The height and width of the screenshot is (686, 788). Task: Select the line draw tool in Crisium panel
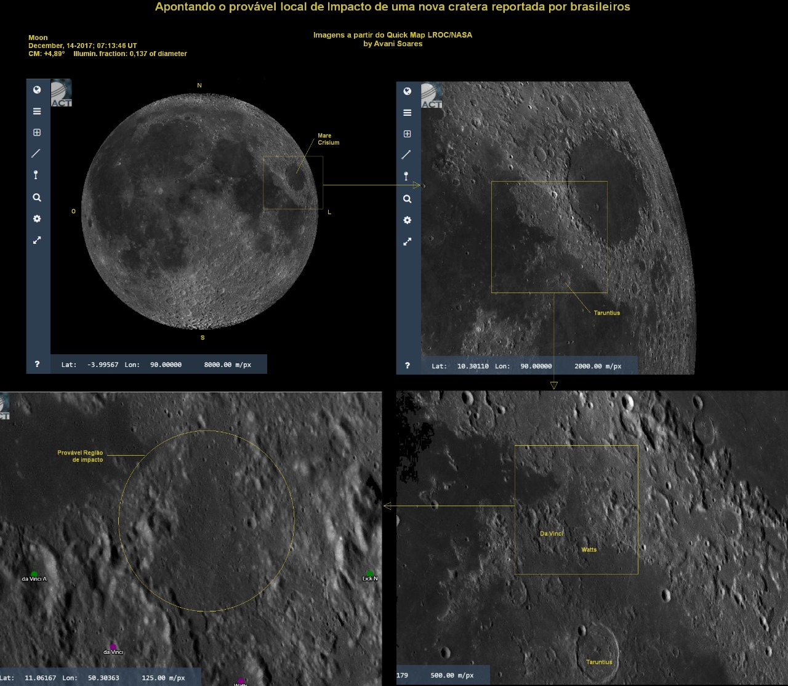(406, 155)
